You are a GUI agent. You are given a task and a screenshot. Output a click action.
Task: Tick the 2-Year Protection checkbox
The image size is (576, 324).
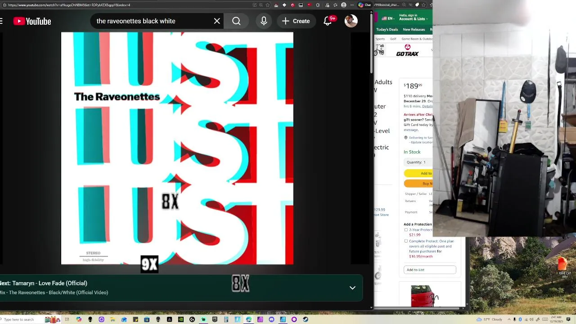tap(406, 230)
